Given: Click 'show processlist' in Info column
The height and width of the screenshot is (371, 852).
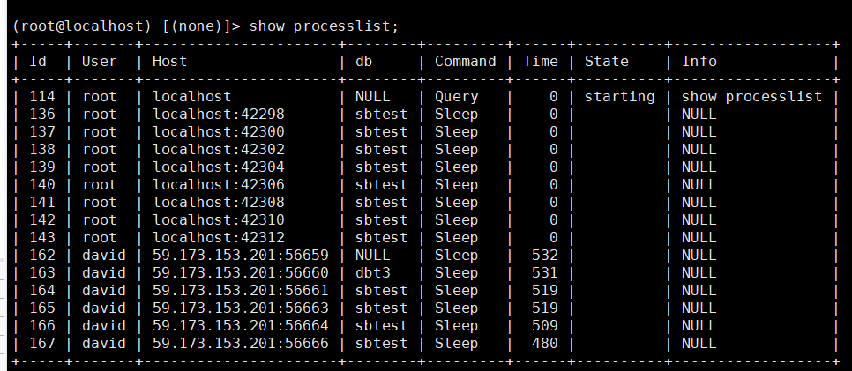Looking at the screenshot, I should [x=752, y=97].
